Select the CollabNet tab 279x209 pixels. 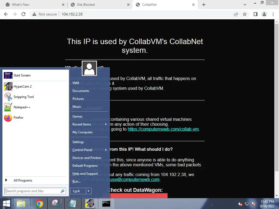(x=165, y=5)
